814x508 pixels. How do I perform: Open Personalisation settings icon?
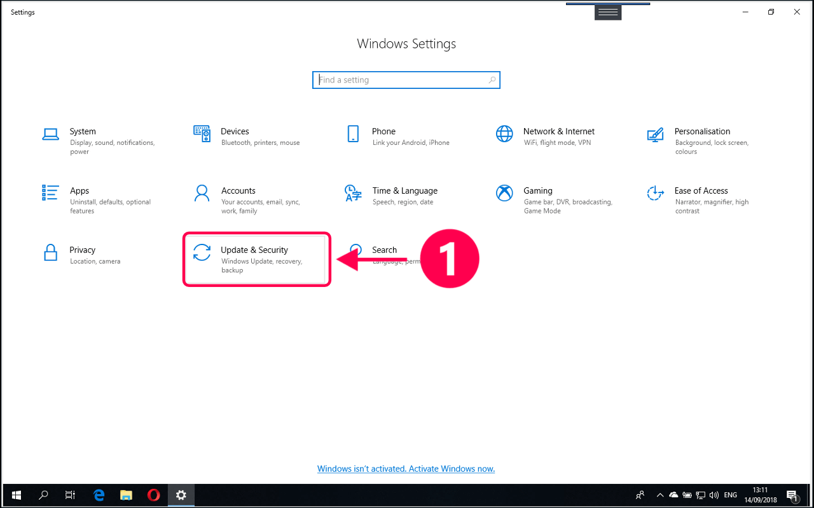click(655, 135)
